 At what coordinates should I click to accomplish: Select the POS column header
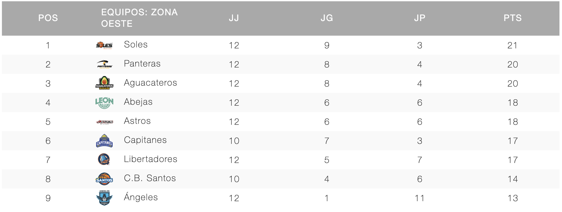click(x=48, y=18)
